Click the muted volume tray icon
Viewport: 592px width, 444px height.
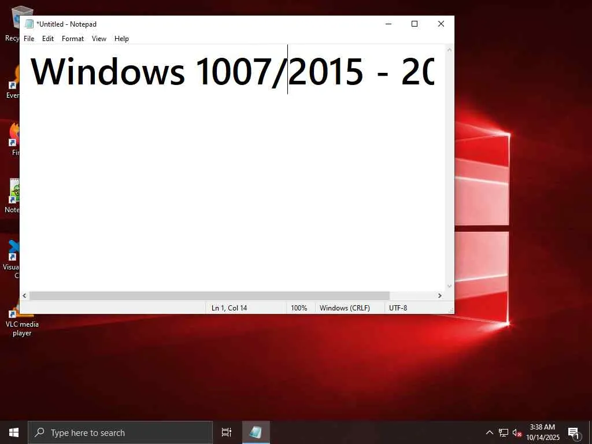tap(517, 432)
